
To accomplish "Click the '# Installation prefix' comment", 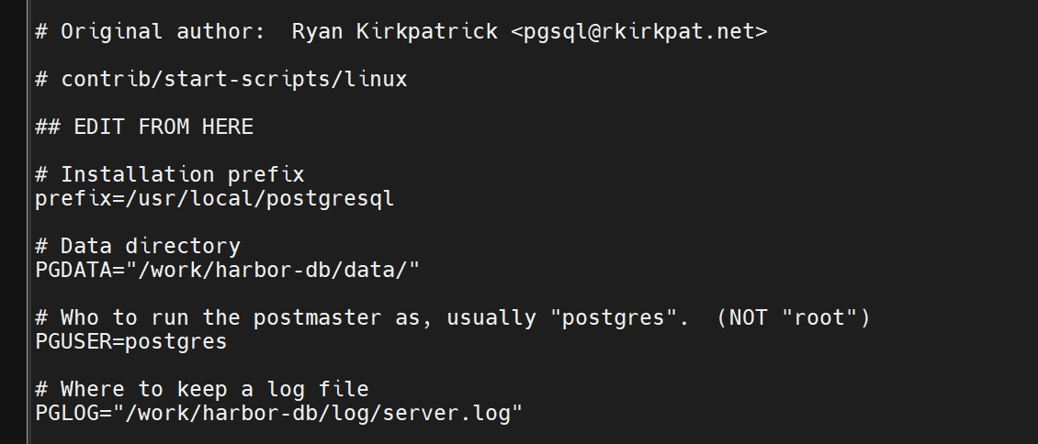I will pos(169,174).
